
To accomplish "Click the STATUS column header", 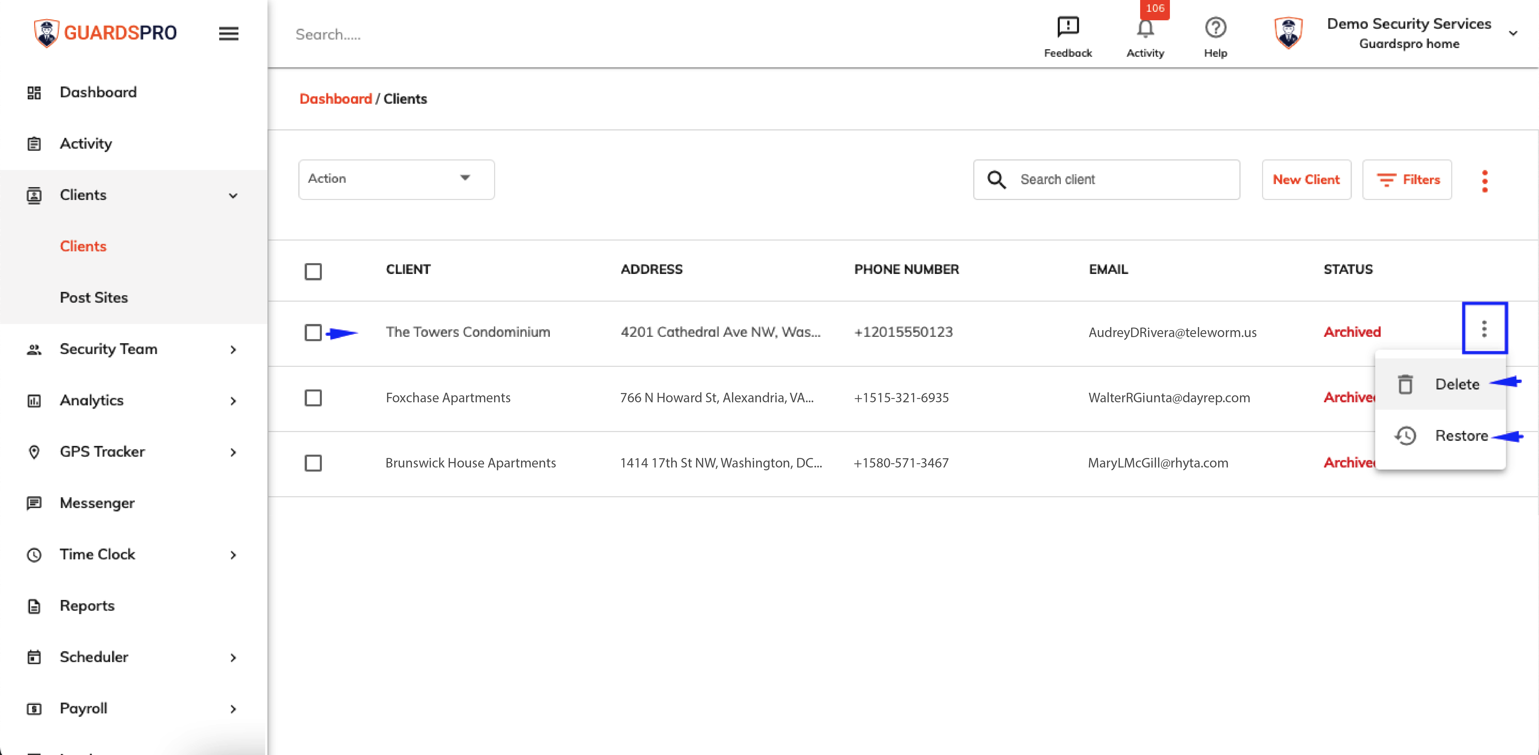I will tap(1348, 269).
